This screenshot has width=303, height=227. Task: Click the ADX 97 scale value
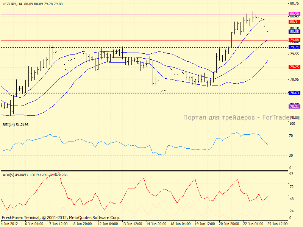(292, 174)
